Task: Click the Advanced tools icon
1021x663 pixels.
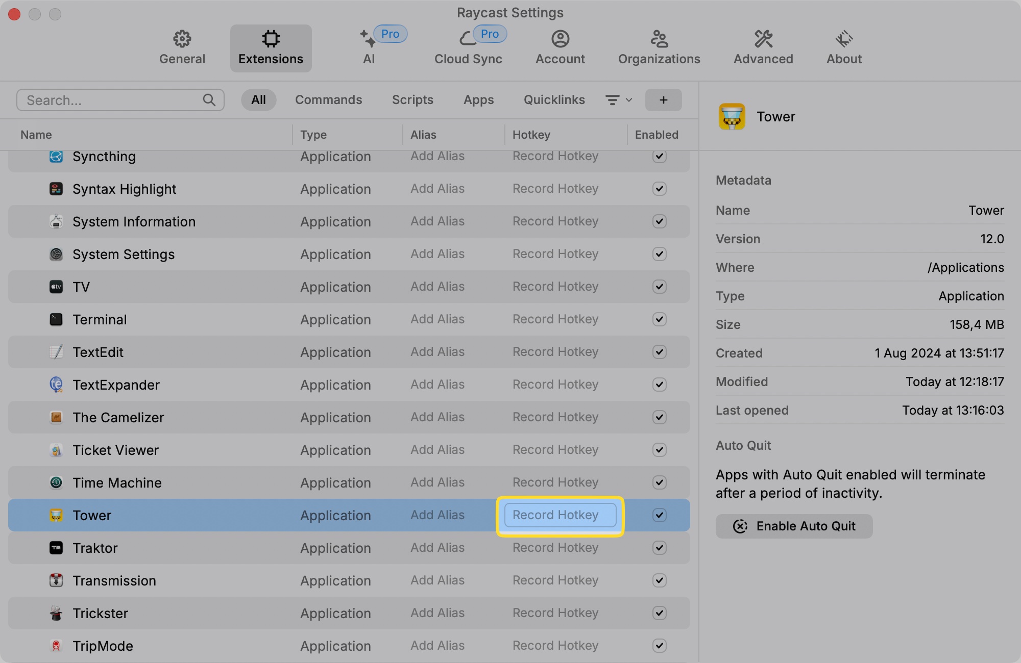Action: tap(763, 39)
